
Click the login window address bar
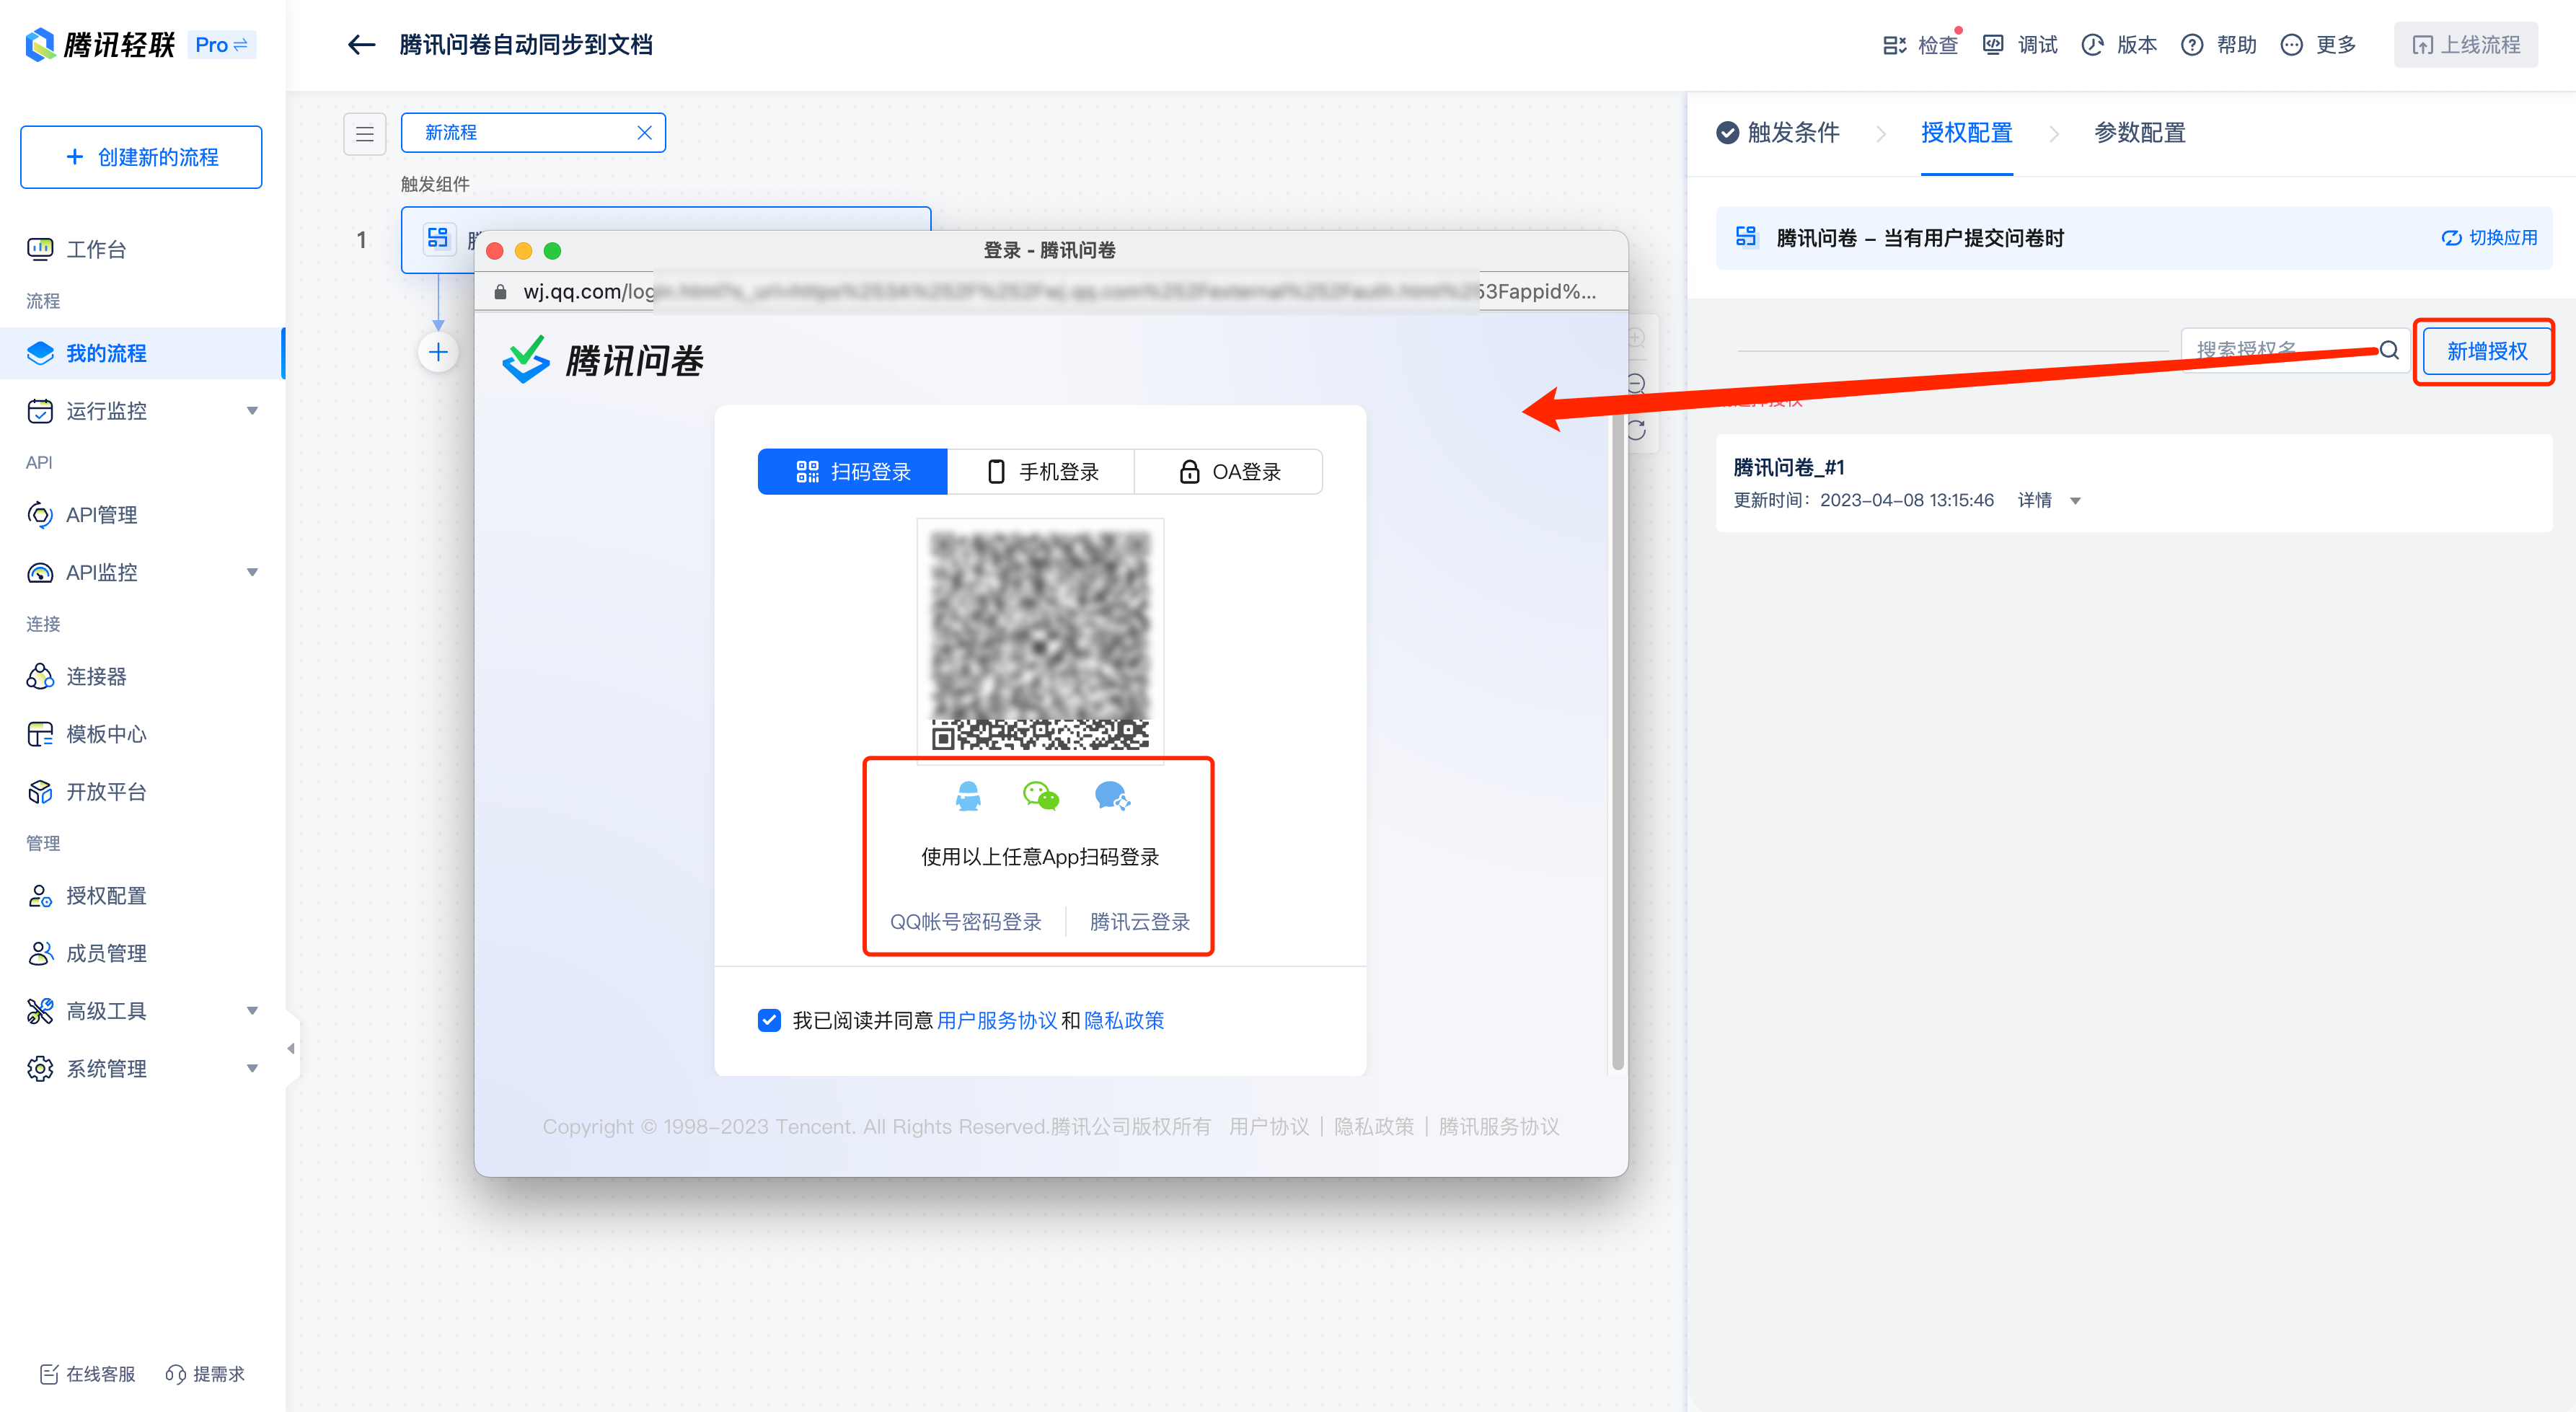pyautogui.click(x=1050, y=291)
